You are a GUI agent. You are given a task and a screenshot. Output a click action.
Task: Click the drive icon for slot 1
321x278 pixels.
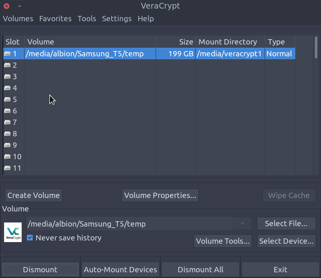[x=7, y=54]
